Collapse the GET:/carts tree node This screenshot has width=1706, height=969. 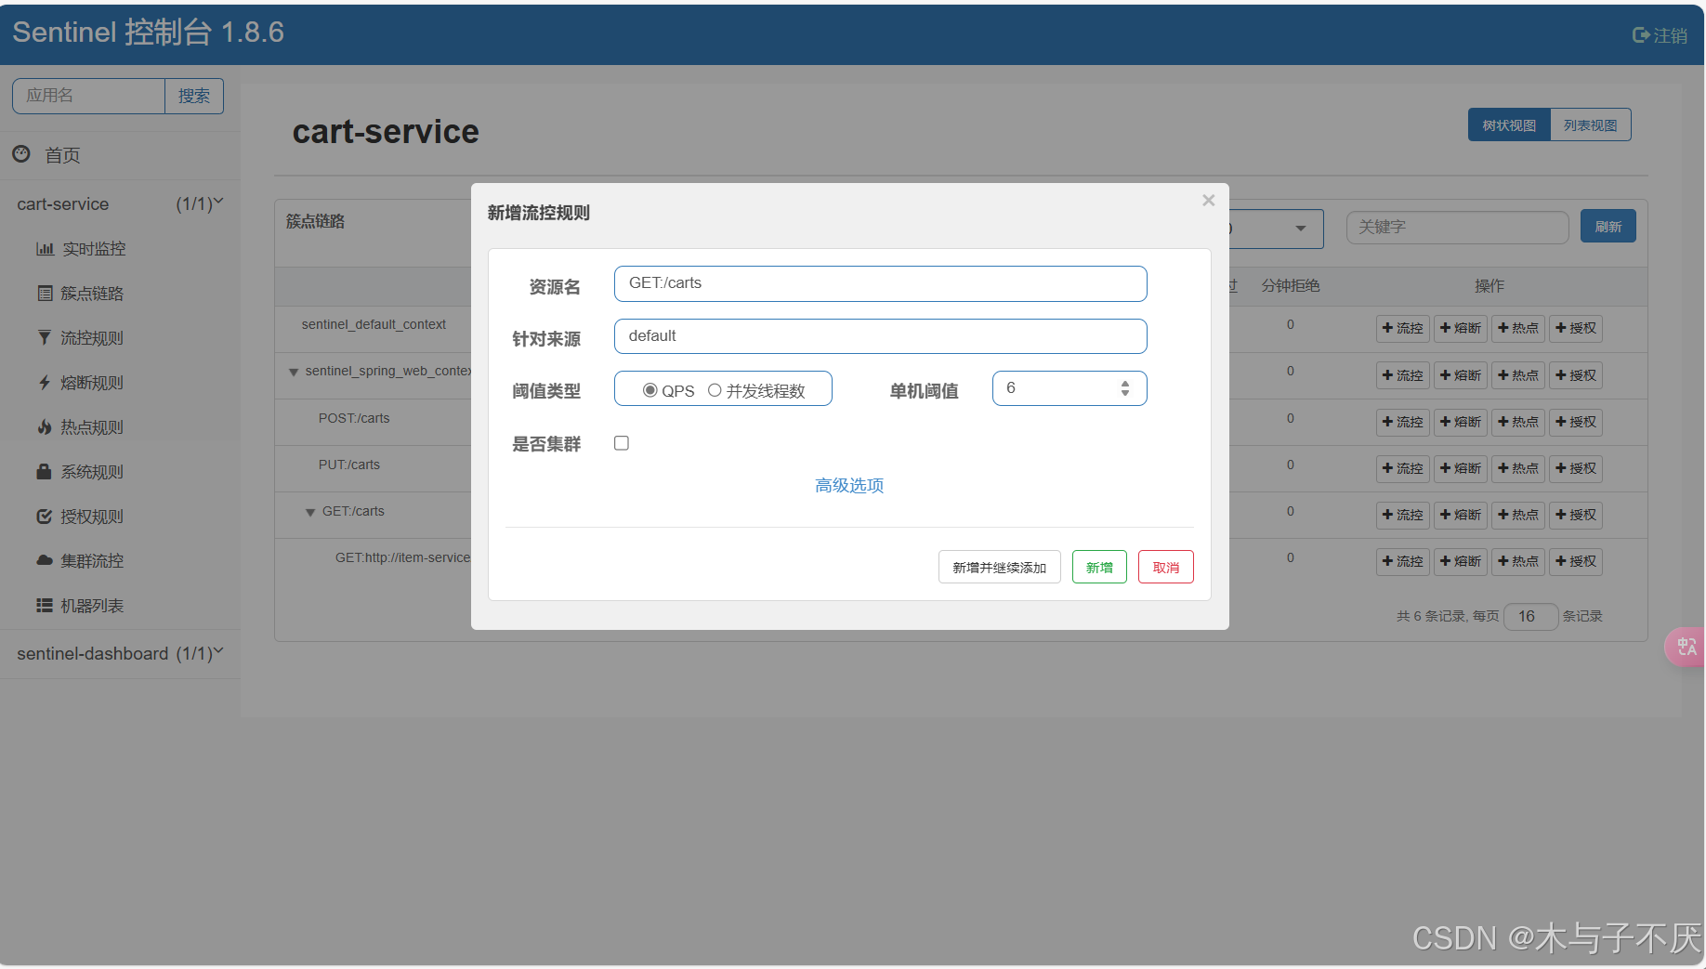click(310, 512)
